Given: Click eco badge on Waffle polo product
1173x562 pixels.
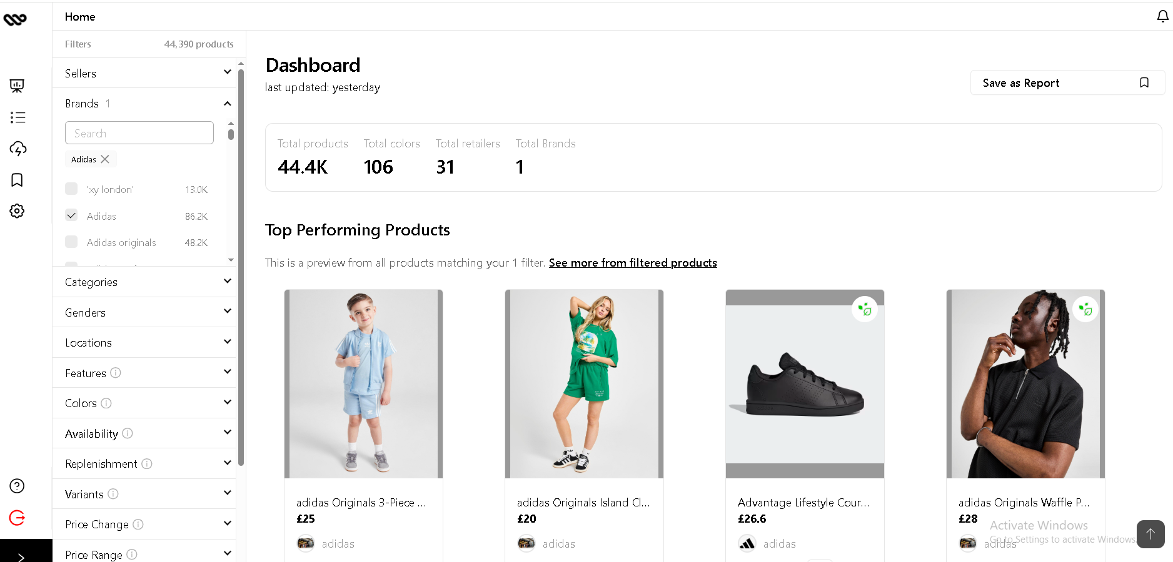Looking at the screenshot, I should point(1085,309).
